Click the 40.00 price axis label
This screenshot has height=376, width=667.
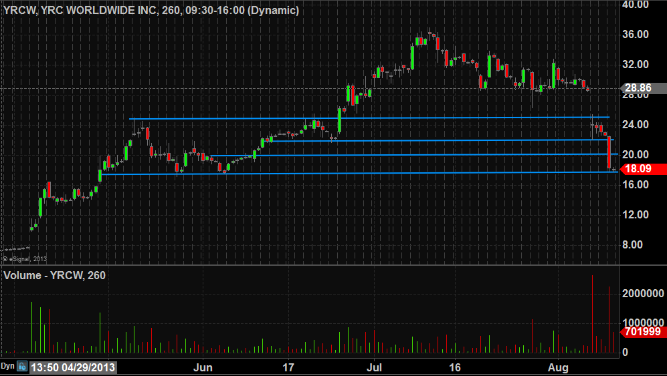pyautogui.click(x=636, y=5)
